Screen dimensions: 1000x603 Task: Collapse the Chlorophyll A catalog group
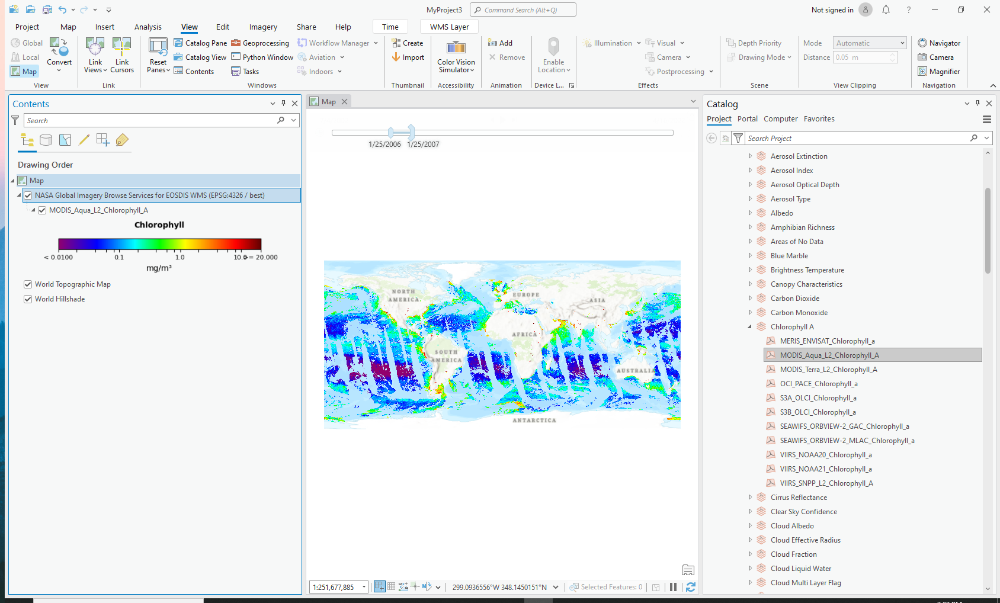749,327
